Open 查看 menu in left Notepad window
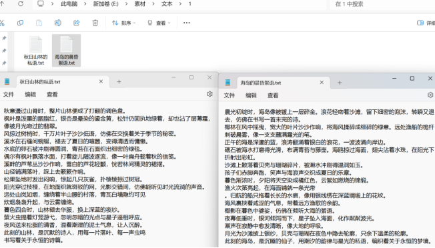 point(52,95)
